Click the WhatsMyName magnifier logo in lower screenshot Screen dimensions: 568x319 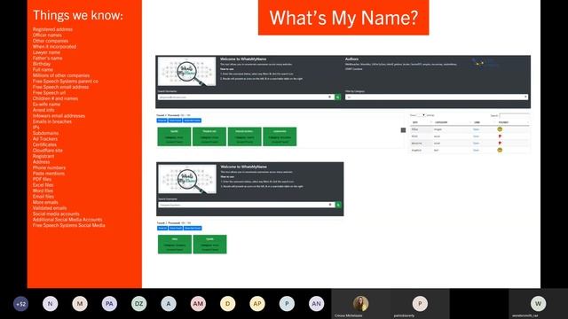click(187, 179)
